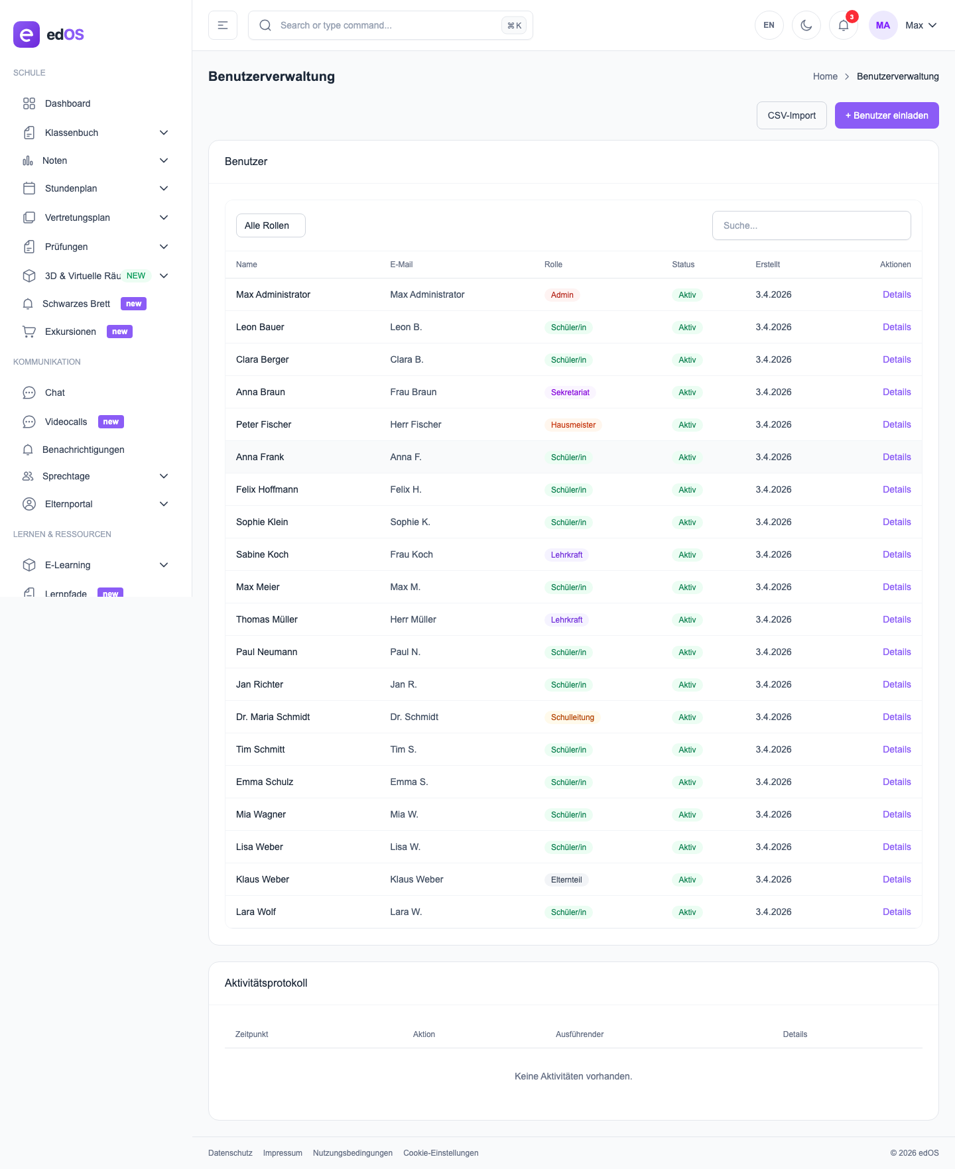Open Details for Peter Fischer

coord(896,424)
